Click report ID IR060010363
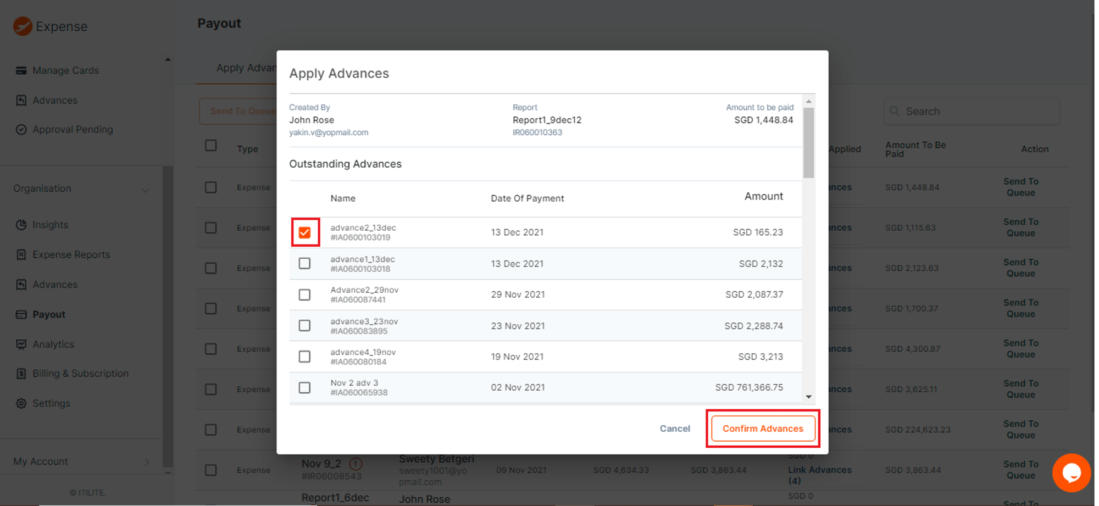The image size is (1099, 506). pos(537,132)
